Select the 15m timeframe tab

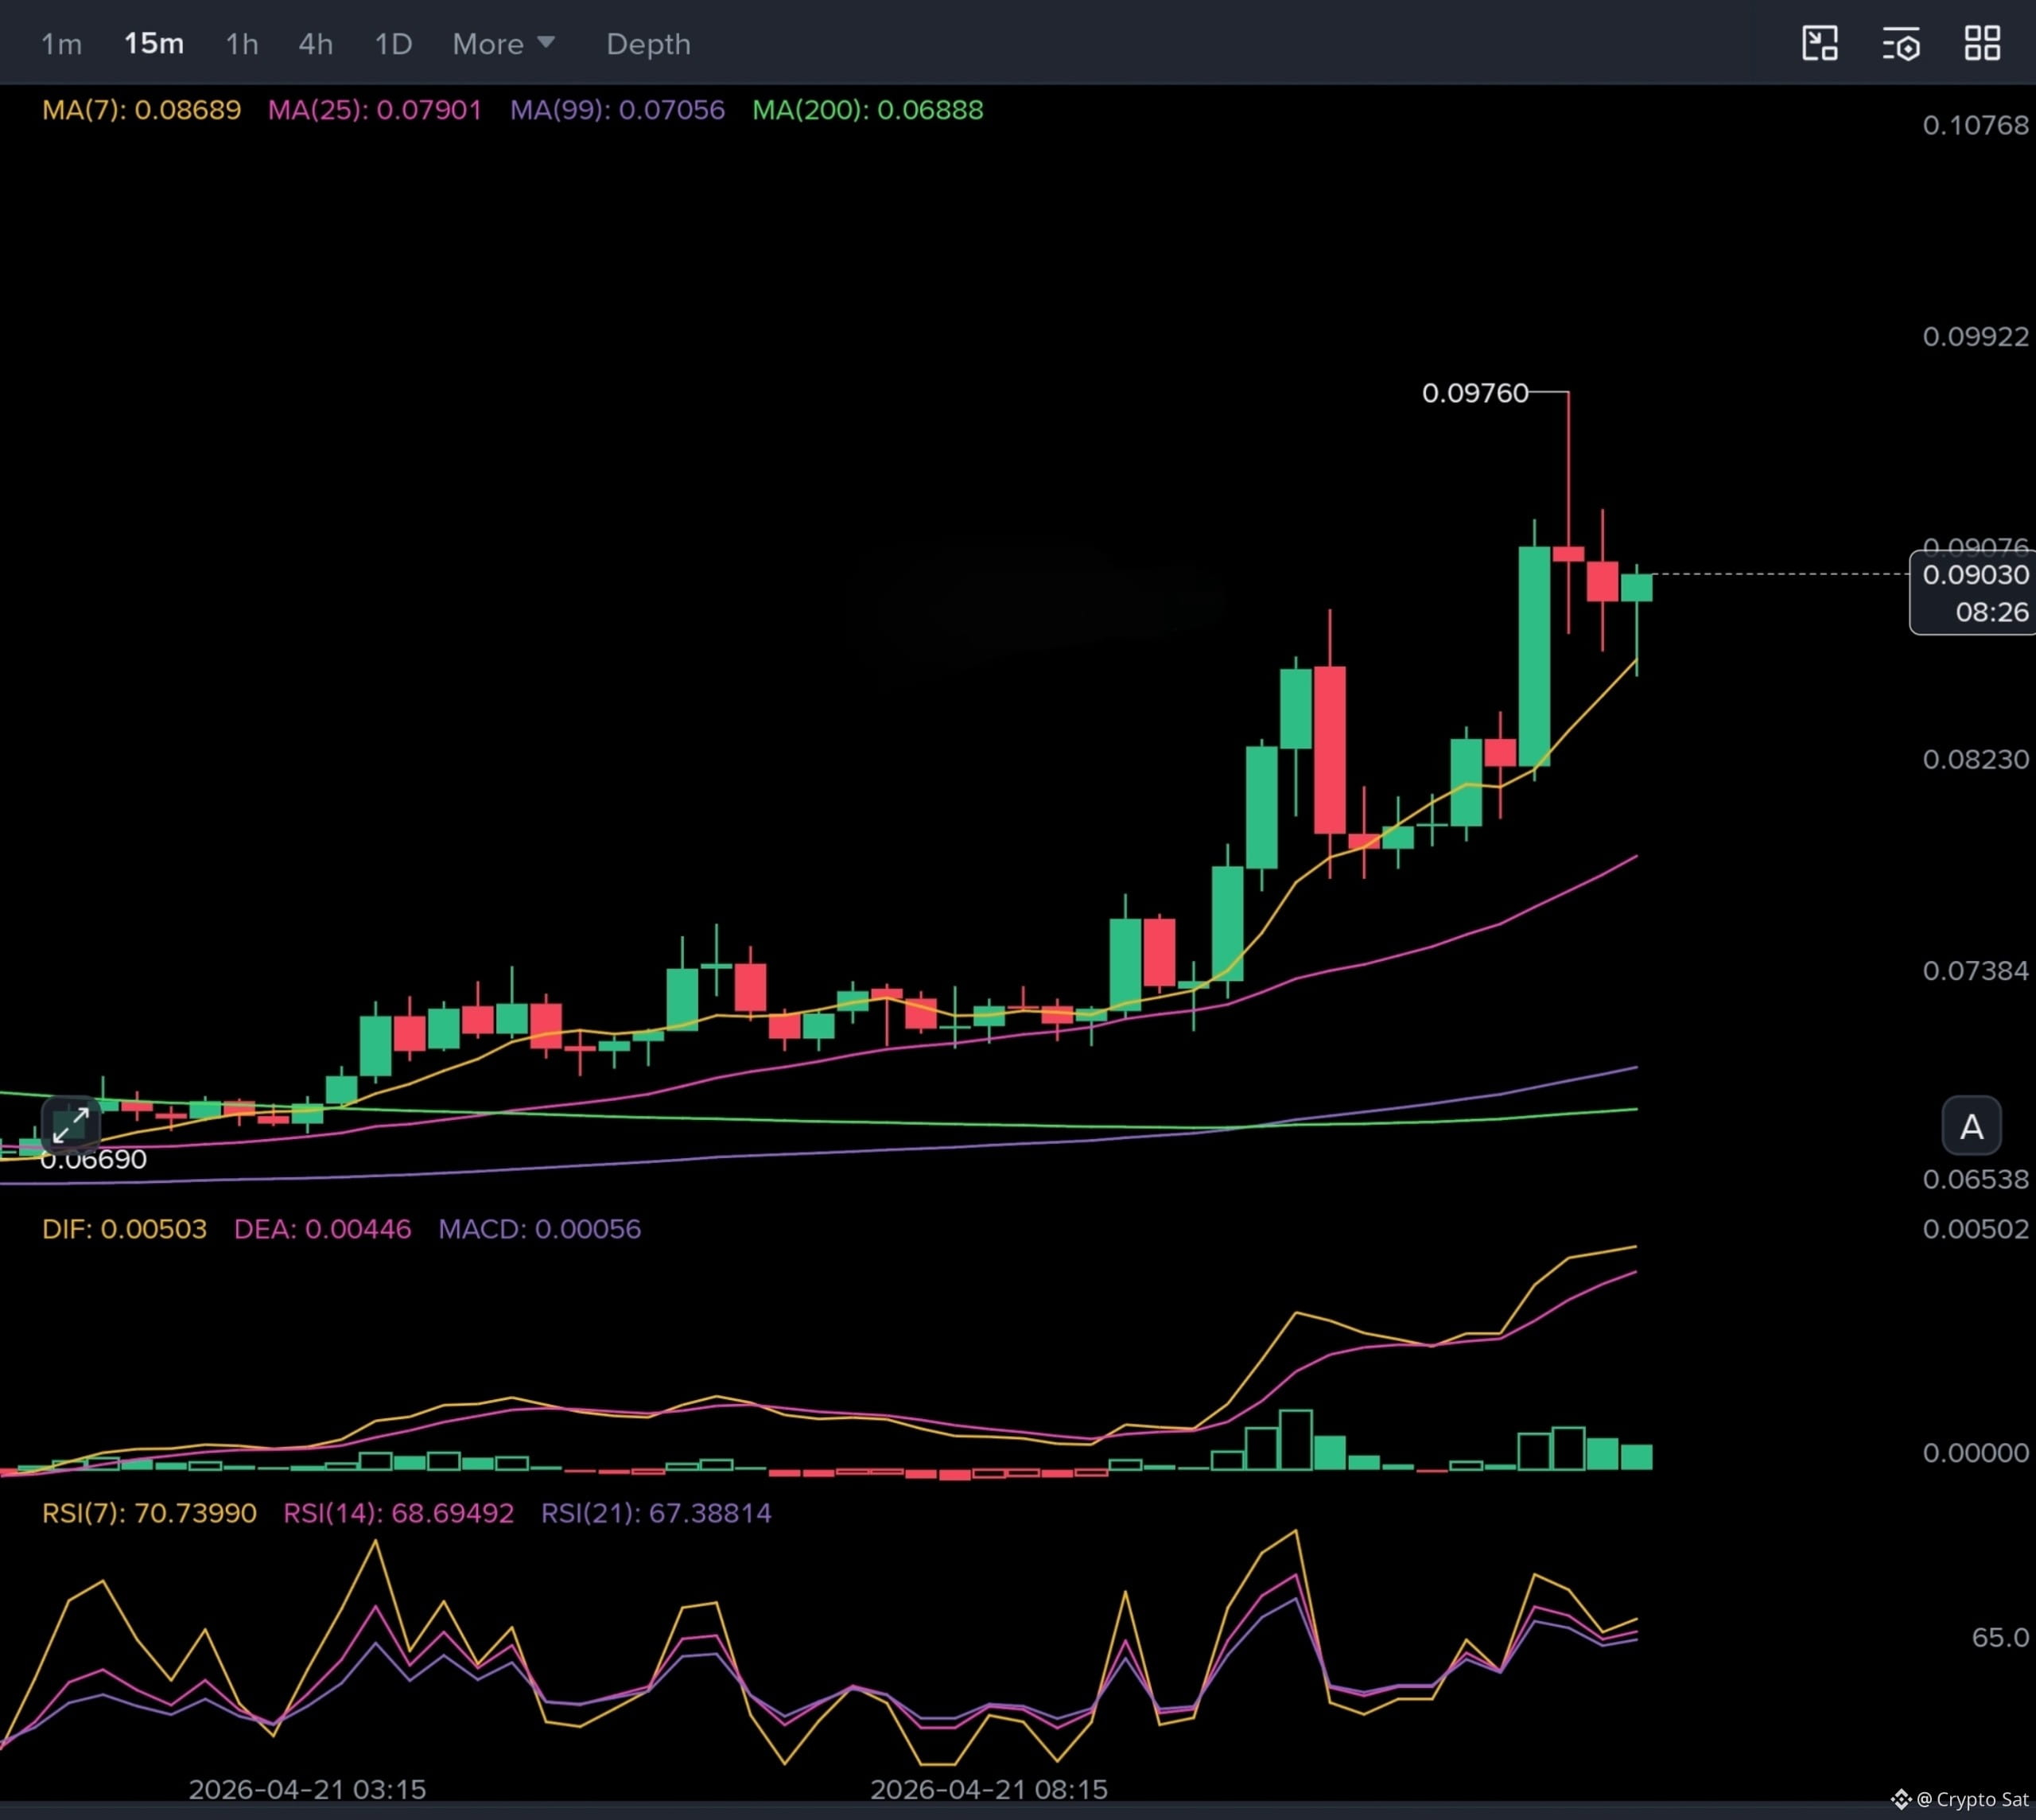[x=154, y=44]
